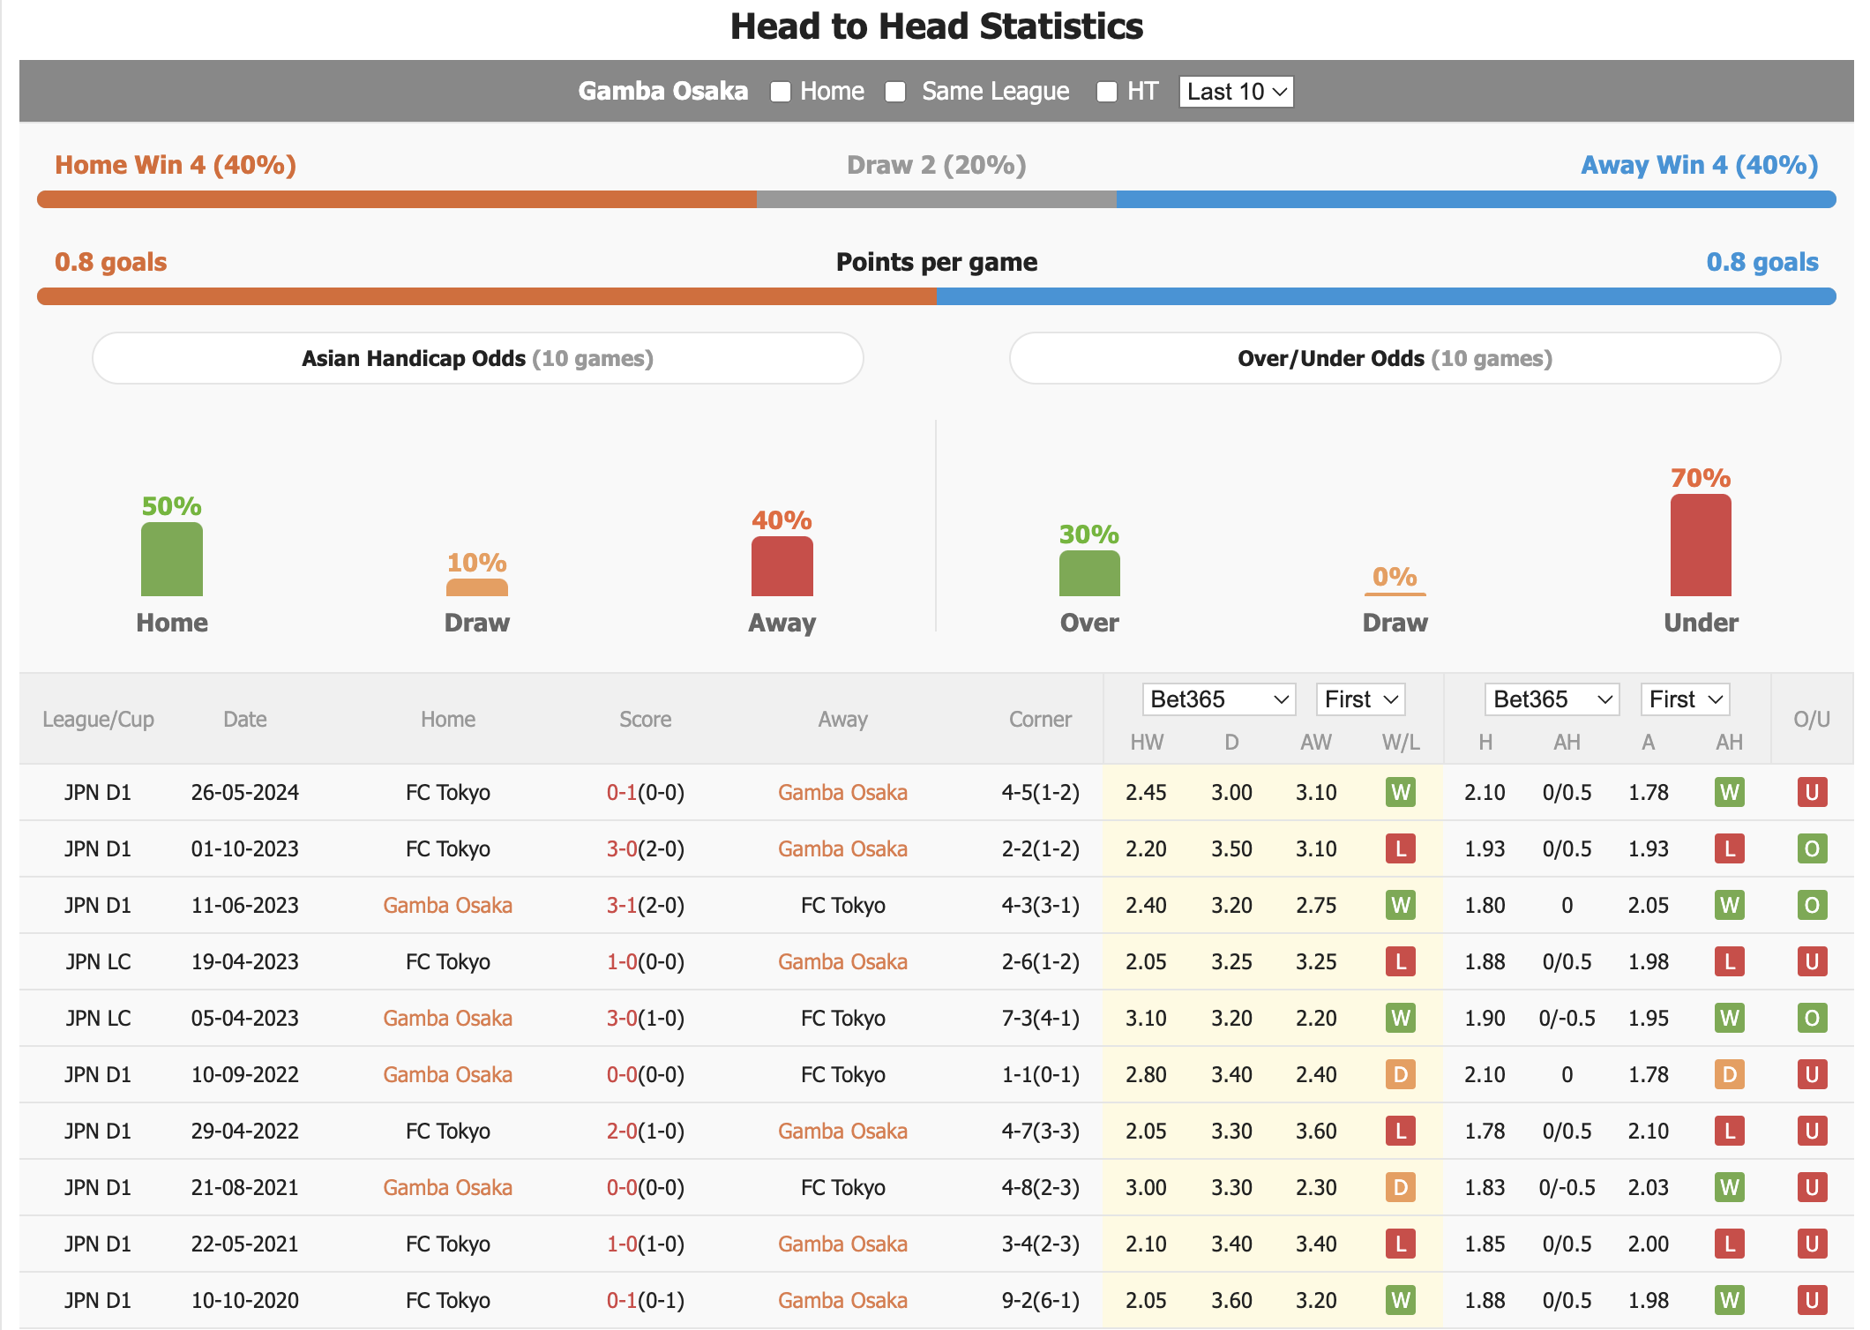Click W/L badge D in 21-08-2021 row
The height and width of the screenshot is (1330, 1870).
tap(1401, 1187)
